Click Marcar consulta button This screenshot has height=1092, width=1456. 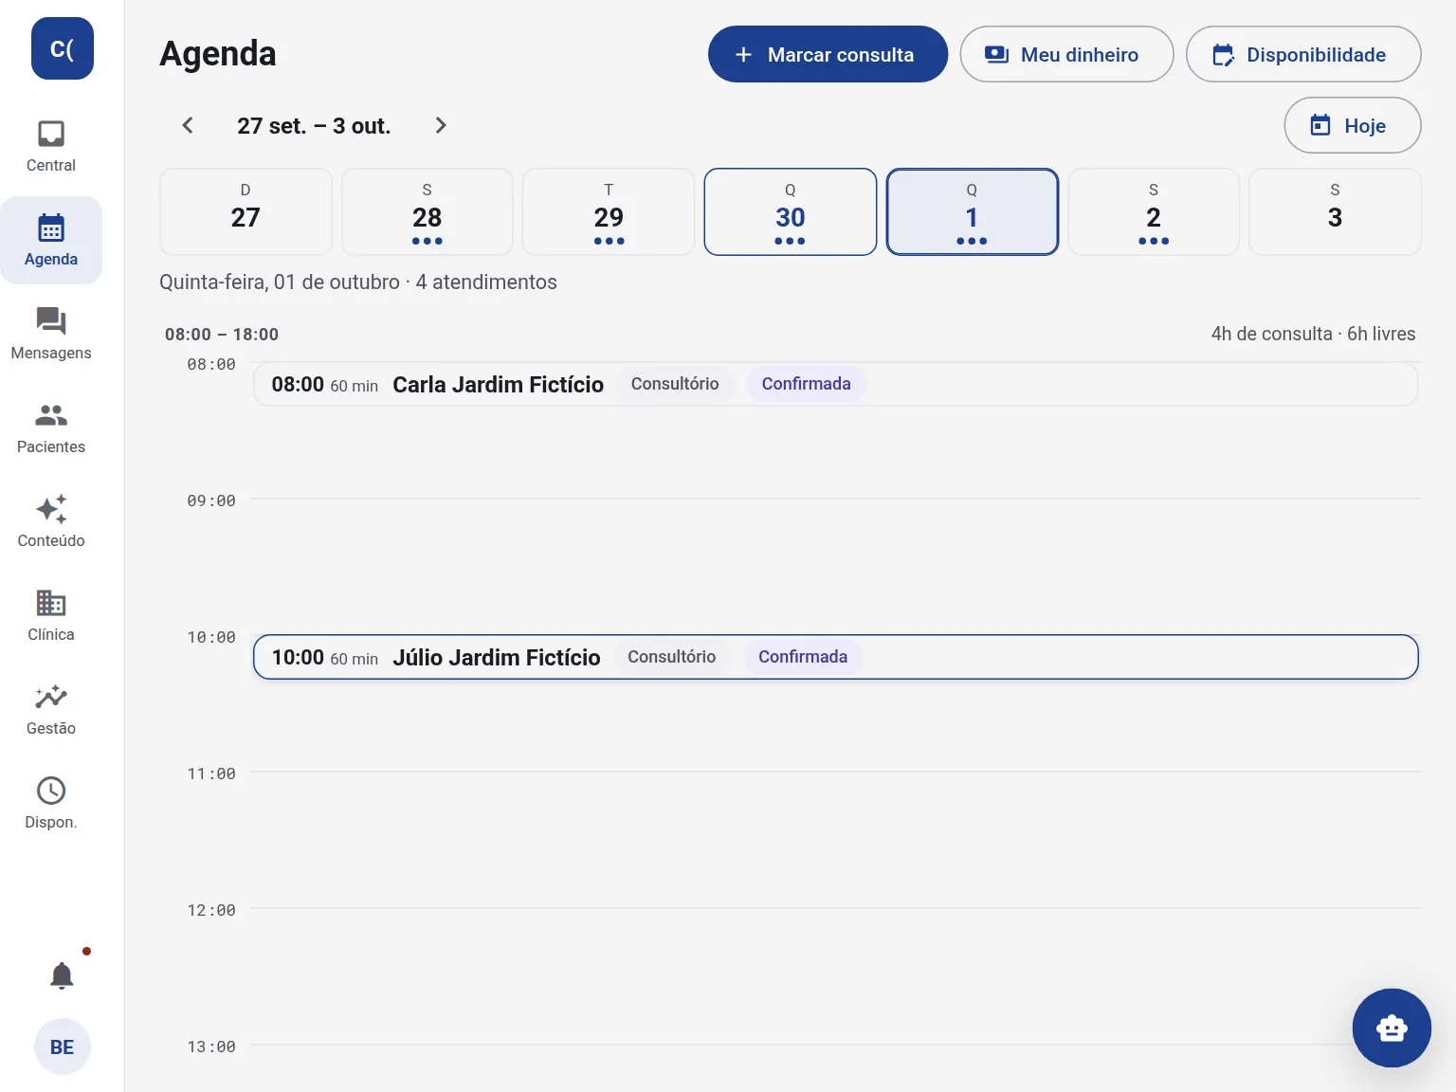click(828, 54)
